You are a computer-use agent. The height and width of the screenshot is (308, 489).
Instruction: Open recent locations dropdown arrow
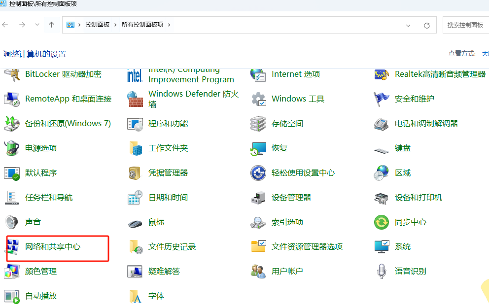[37, 25]
